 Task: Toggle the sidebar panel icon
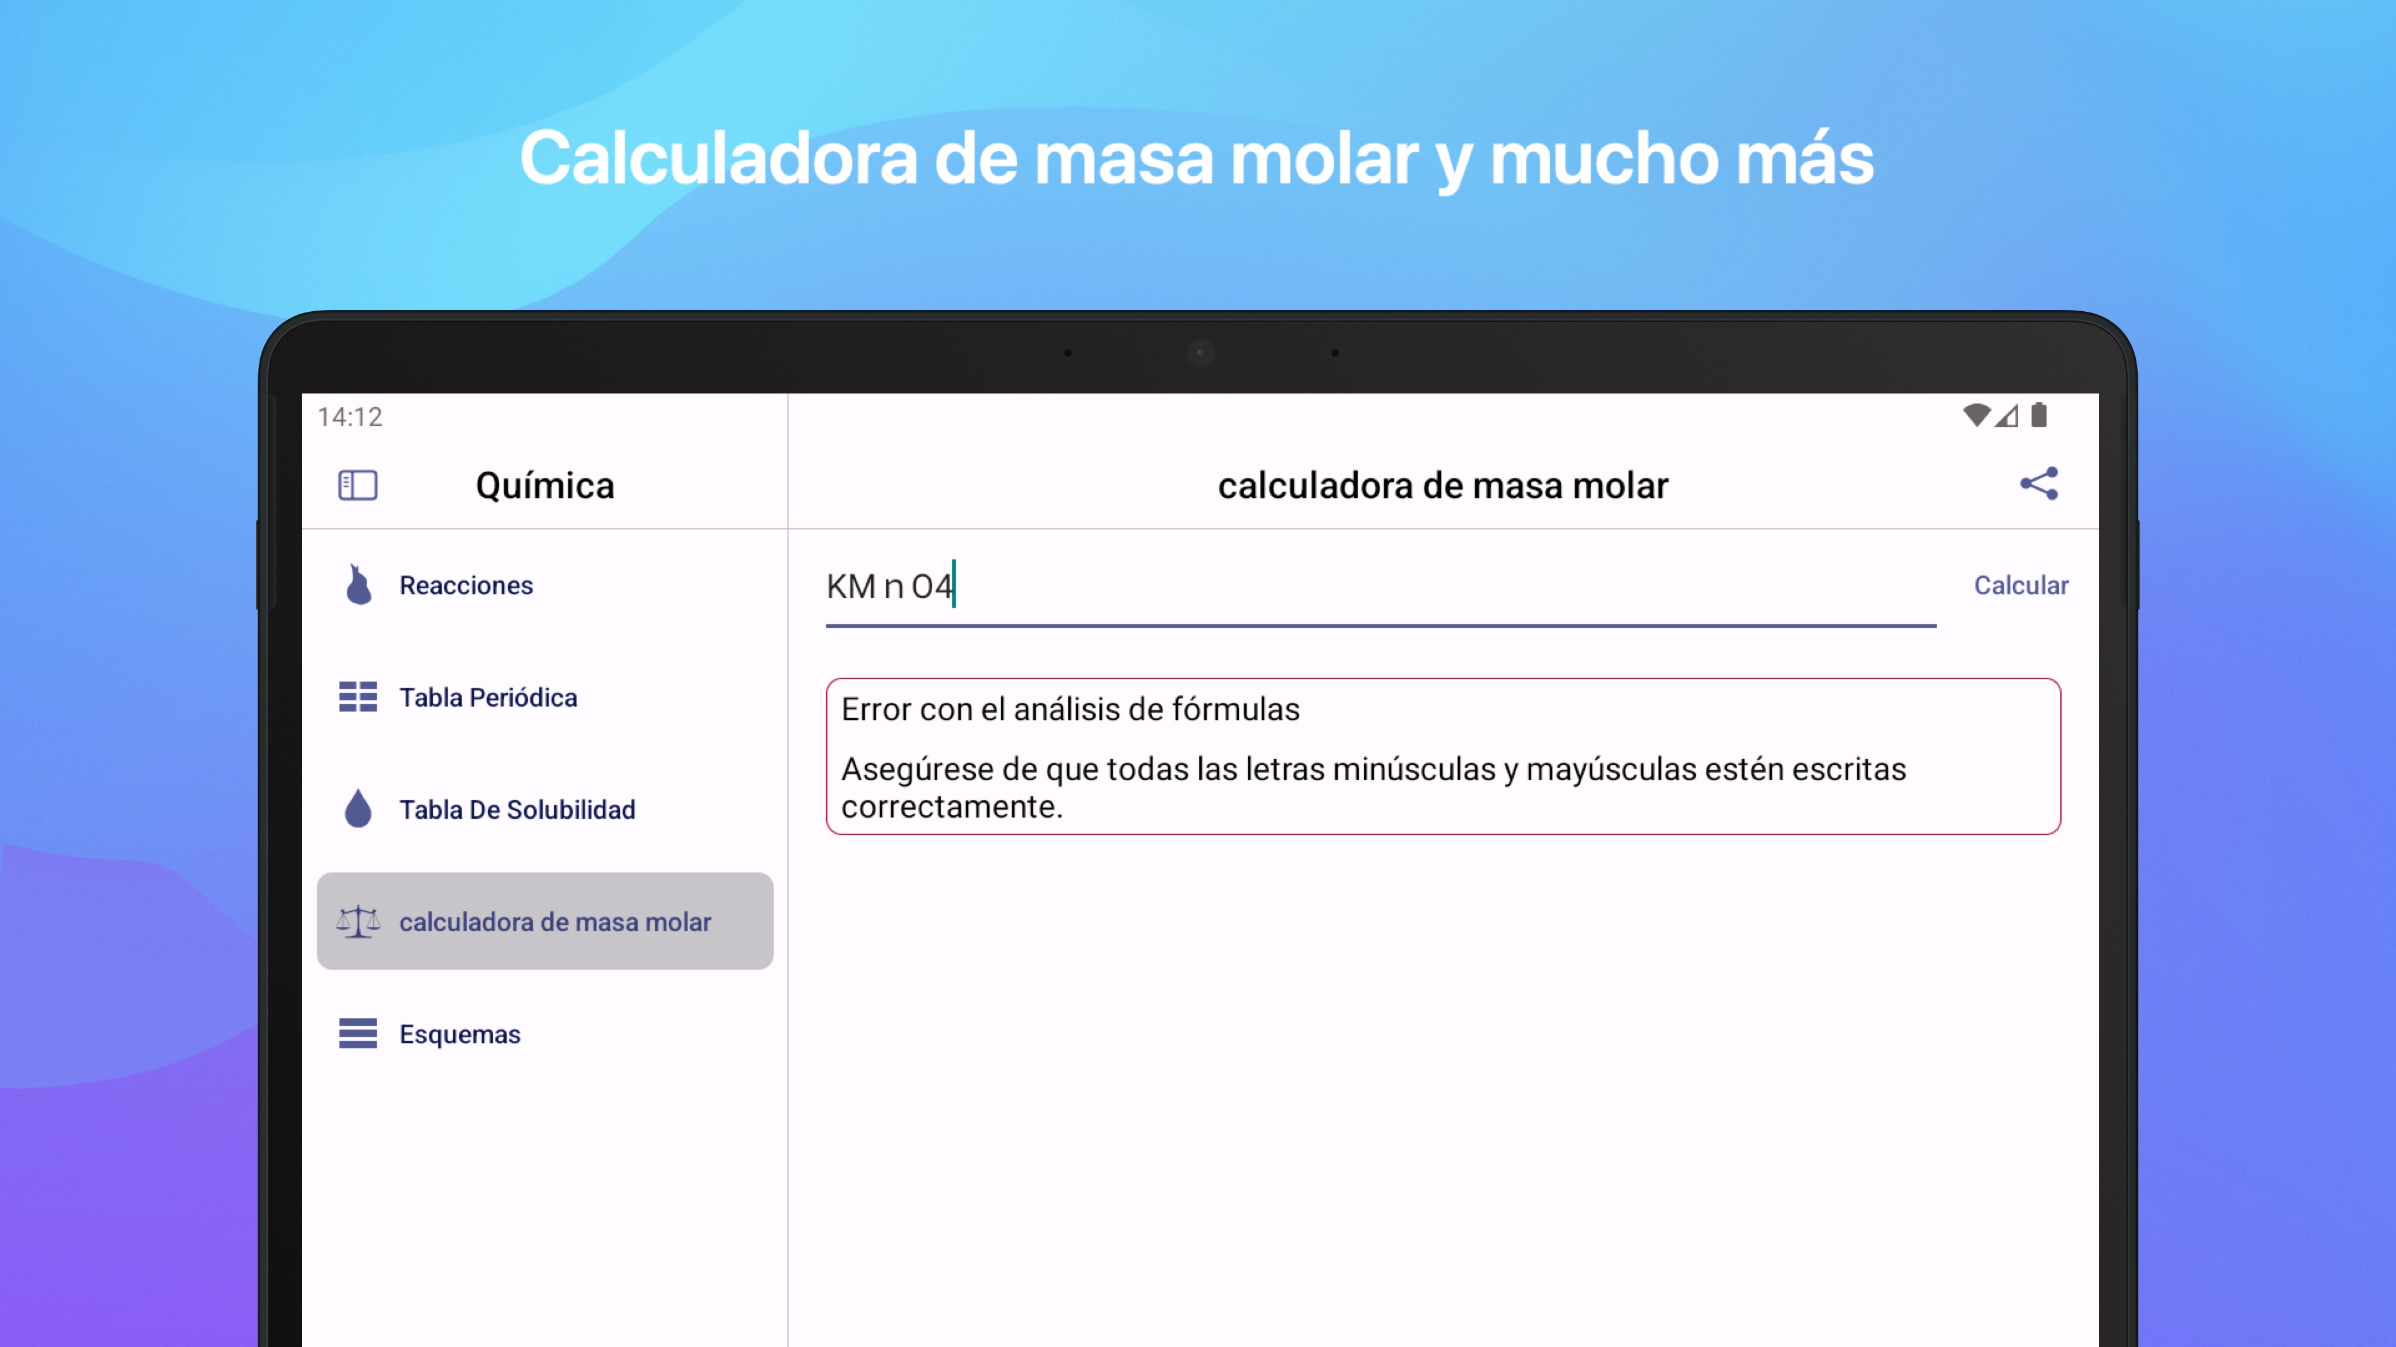click(x=357, y=485)
